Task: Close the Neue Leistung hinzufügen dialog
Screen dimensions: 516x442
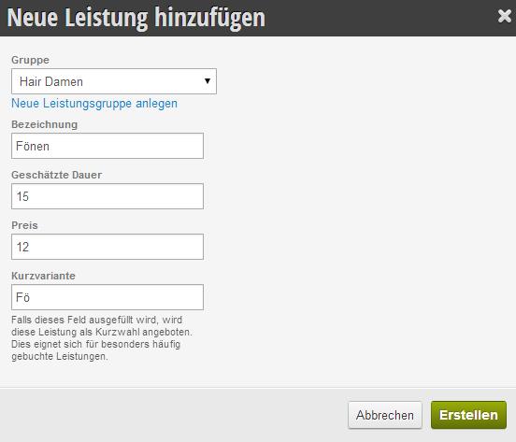Action: [x=505, y=16]
